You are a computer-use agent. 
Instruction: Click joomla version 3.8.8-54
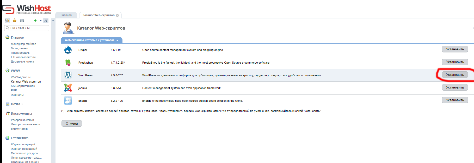click(x=116, y=88)
